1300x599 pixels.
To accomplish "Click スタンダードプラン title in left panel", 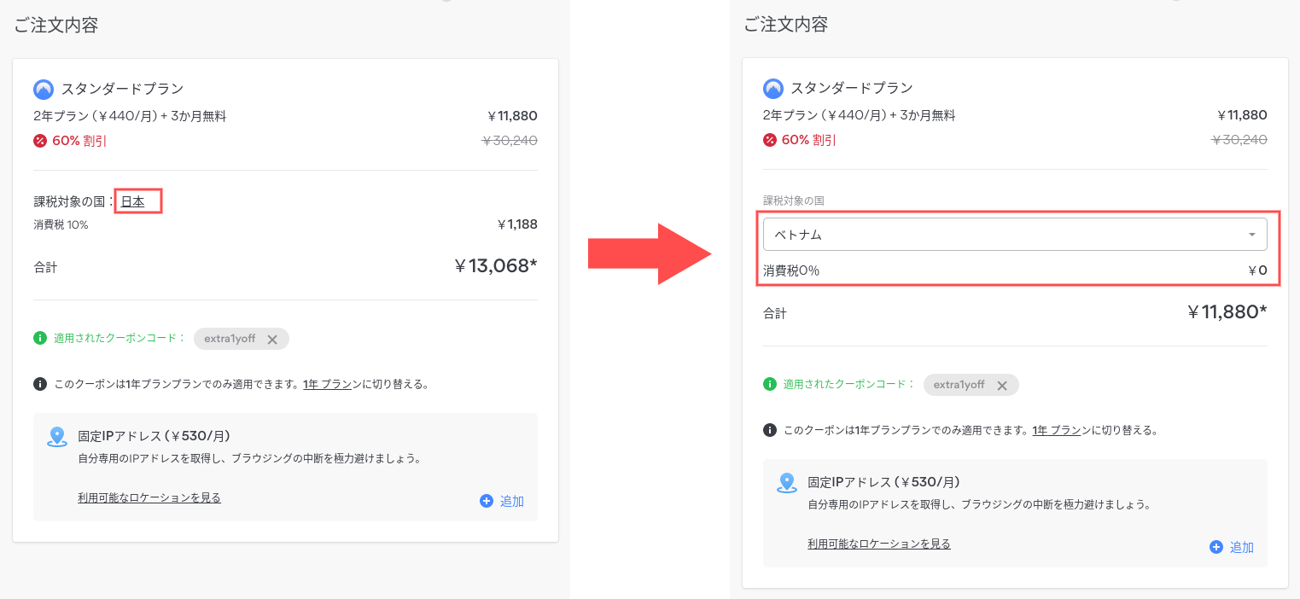I will tap(122, 89).
